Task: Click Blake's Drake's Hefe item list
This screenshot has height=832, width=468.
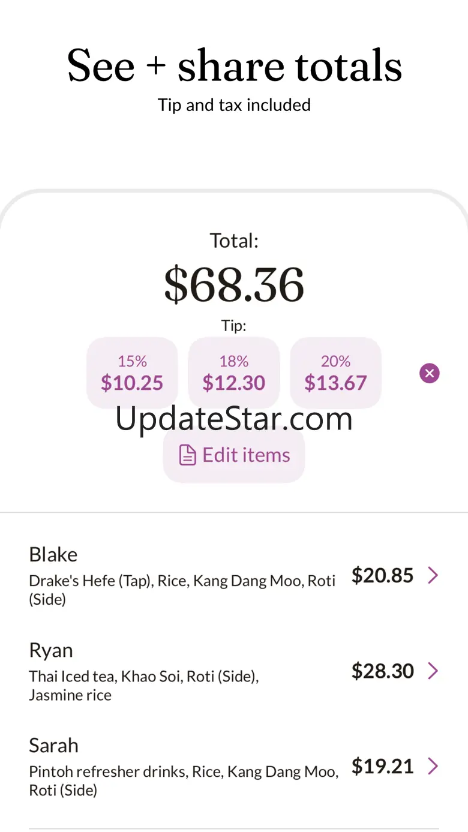Action: 182,590
